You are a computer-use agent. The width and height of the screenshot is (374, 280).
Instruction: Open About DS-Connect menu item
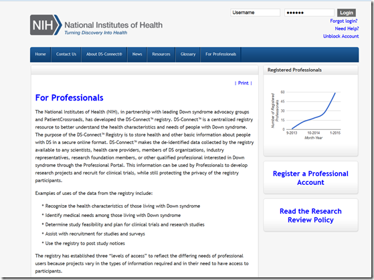coord(104,54)
